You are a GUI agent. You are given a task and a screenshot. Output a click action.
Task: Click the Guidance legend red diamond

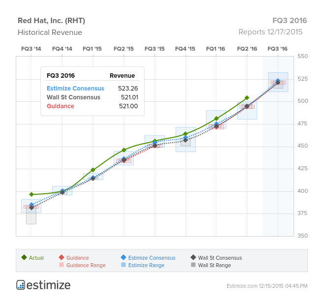(x=61, y=257)
